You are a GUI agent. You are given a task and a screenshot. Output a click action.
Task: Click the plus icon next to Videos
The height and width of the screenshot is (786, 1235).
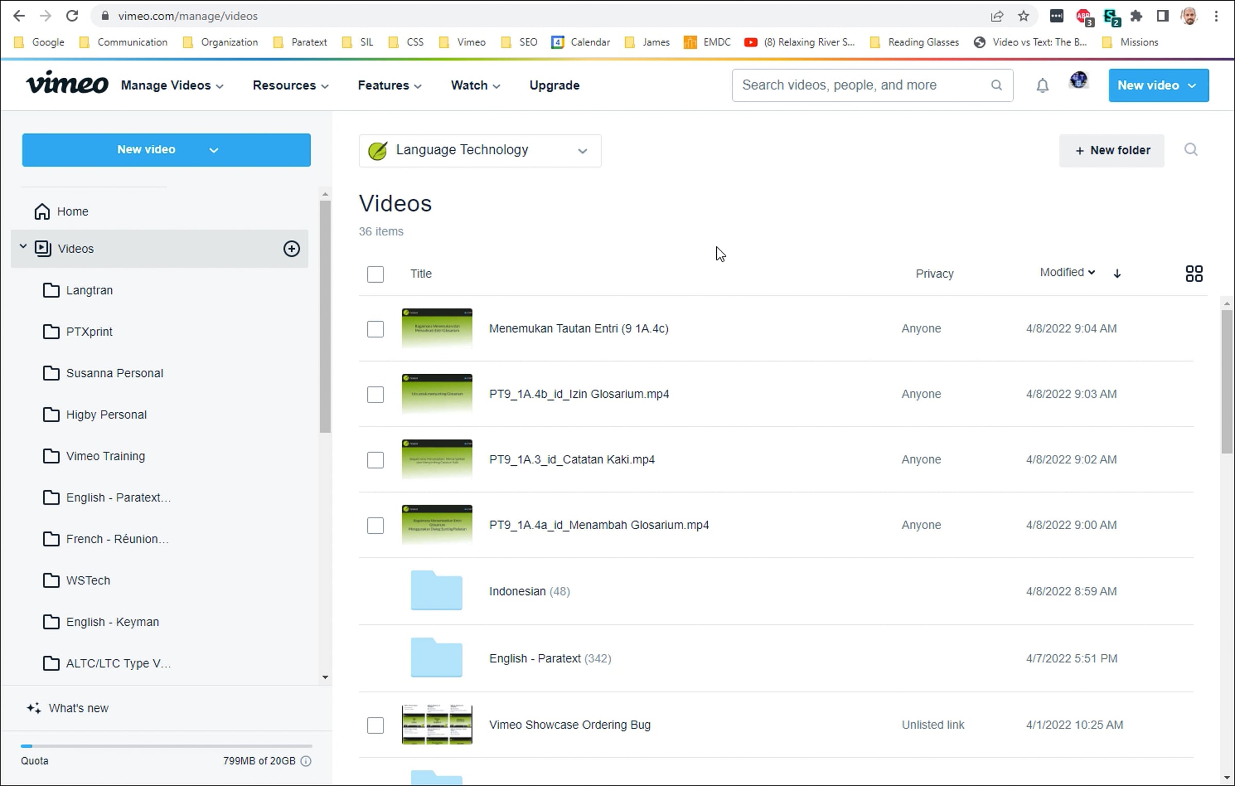point(292,249)
